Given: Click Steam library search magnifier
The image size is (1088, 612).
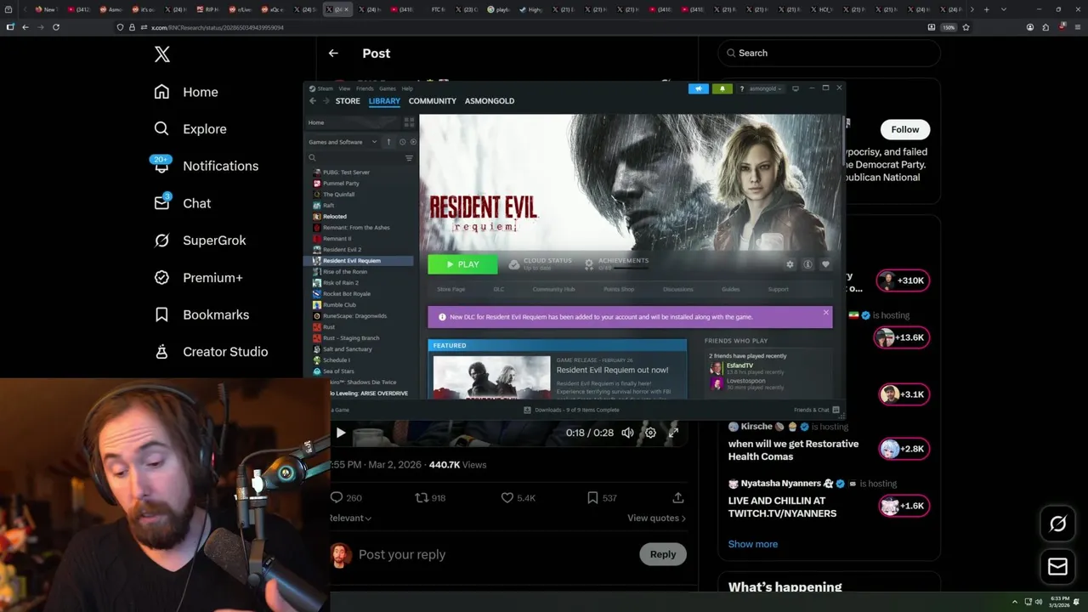Looking at the screenshot, I should (x=312, y=158).
